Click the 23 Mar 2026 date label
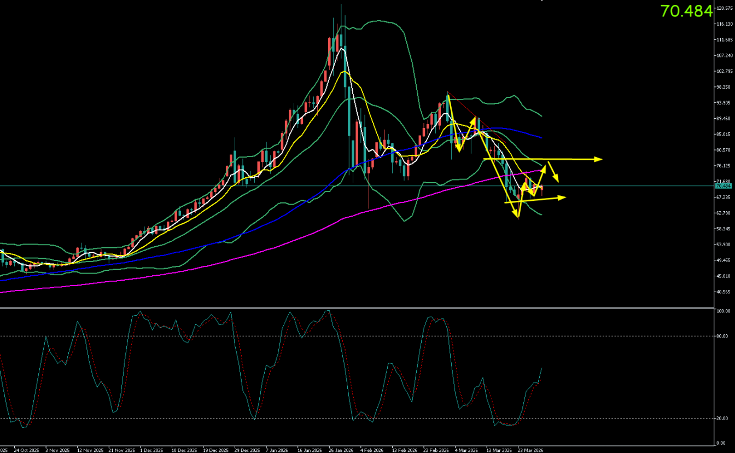 click(530, 450)
